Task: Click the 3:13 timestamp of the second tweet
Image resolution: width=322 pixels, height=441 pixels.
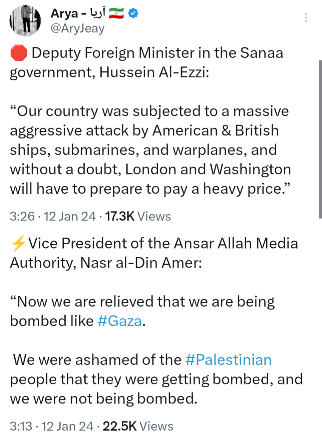Action: (21, 426)
